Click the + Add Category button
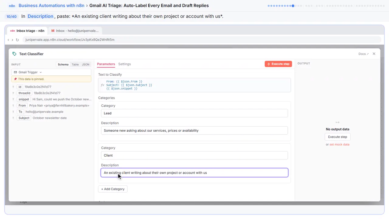389x219 pixels. [113, 189]
